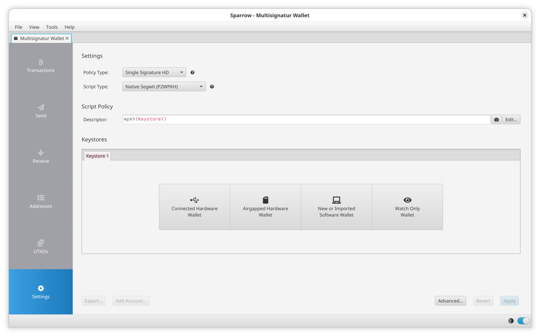The width and height of the screenshot is (540, 336).
Task: Open the File menu
Action: coord(18,27)
